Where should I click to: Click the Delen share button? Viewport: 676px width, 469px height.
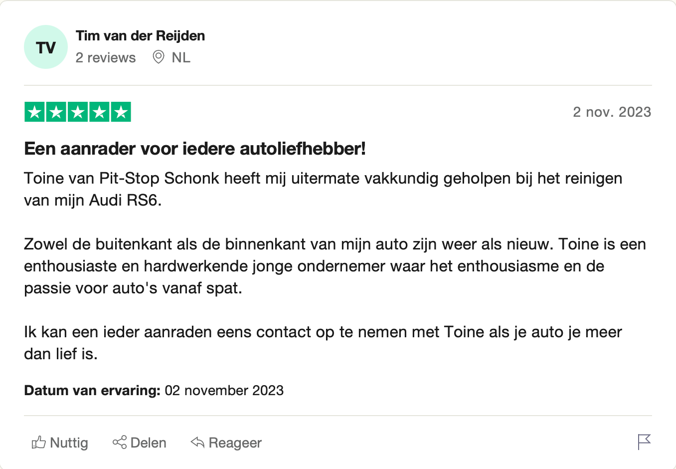(140, 443)
